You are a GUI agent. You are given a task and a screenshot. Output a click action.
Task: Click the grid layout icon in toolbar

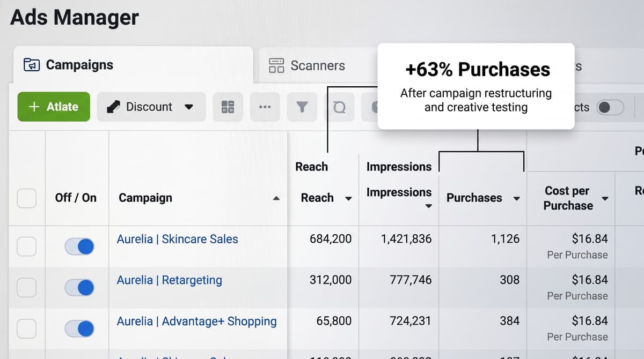228,107
